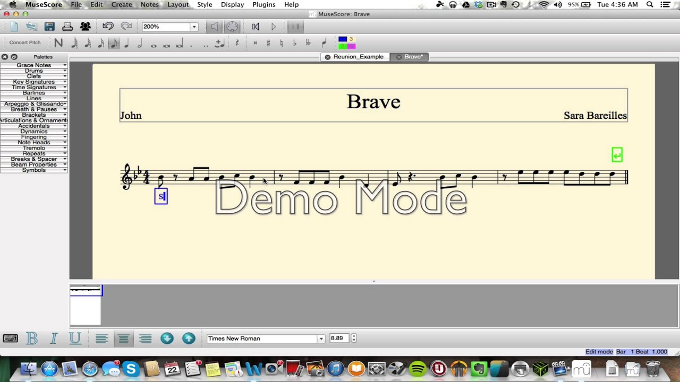Screen dimensions: 680x382
Task: Add a tie with the tie icon
Action: 219,44
